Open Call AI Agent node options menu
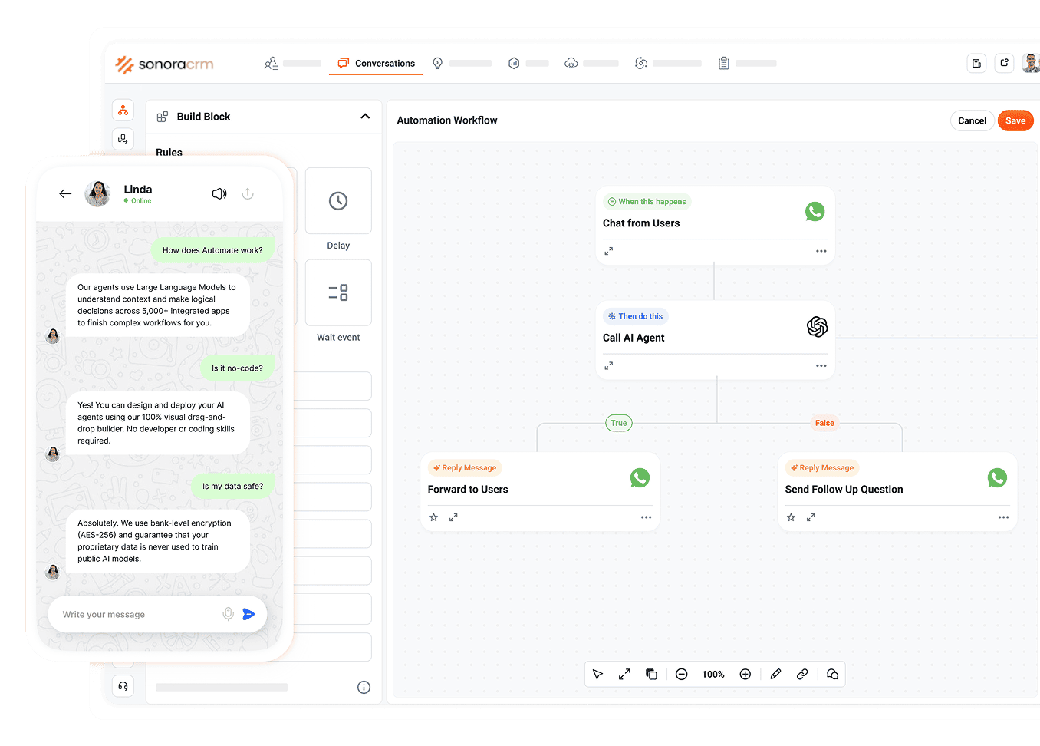Screen dimensions: 1040x746 coord(821,366)
